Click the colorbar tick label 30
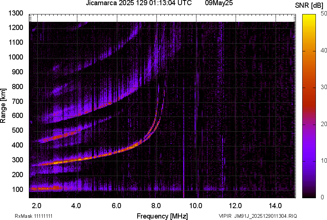The width and height of the screenshot is (327, 220). pyautogui.click(x=324, y=87)
